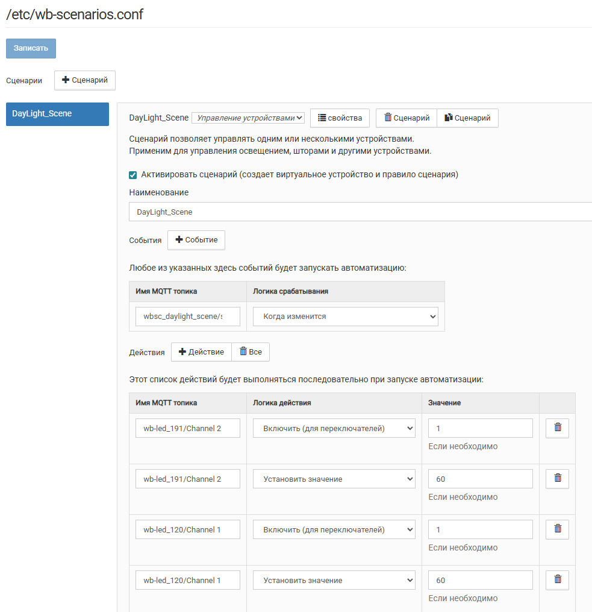Click the wbsc_daylight_scene MQTT topic field
This screenshot has height=612, width=592.
click(188, 317)
